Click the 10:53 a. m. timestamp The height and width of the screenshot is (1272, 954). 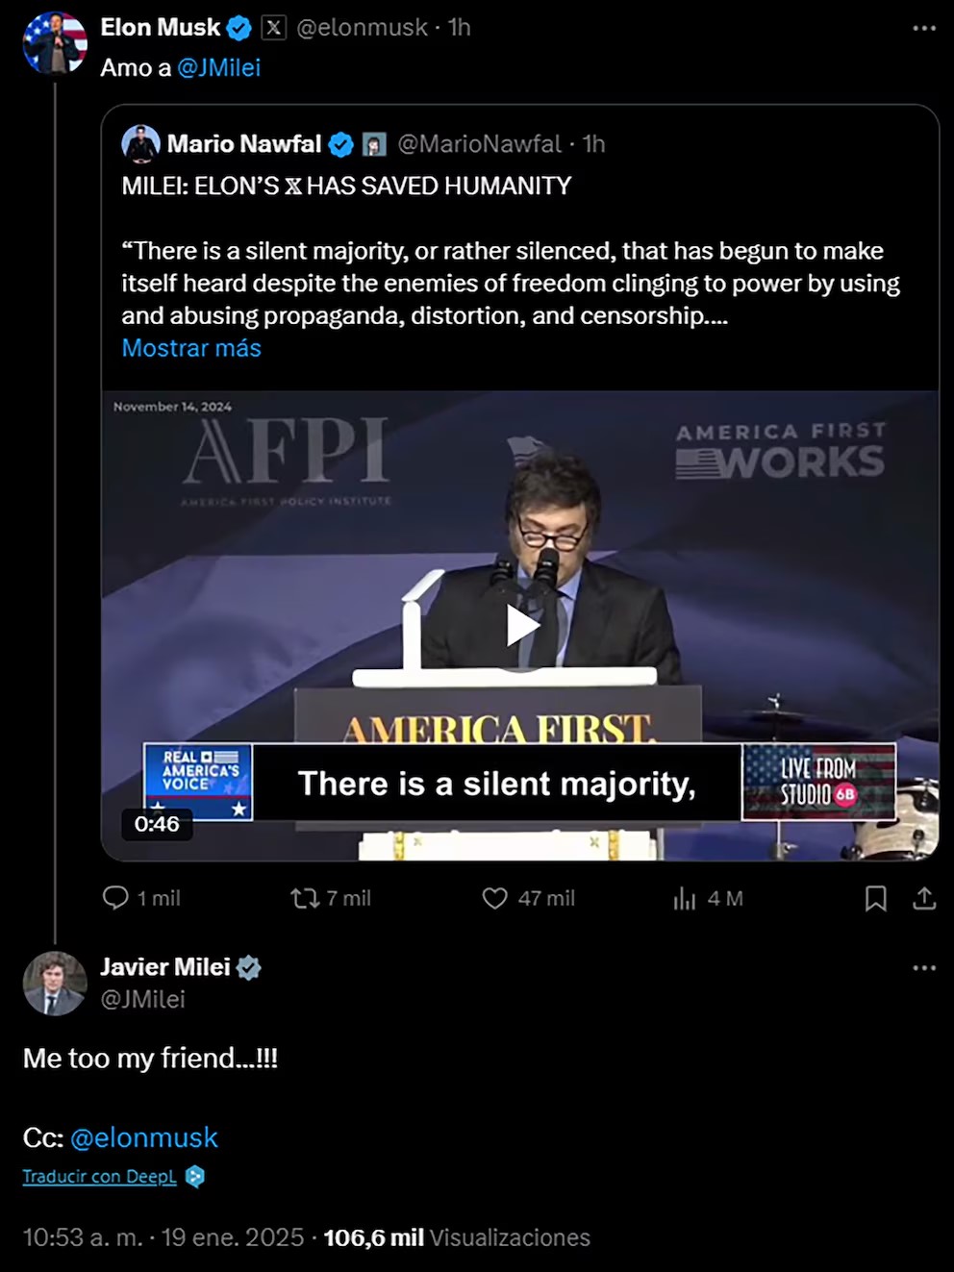83,1237
